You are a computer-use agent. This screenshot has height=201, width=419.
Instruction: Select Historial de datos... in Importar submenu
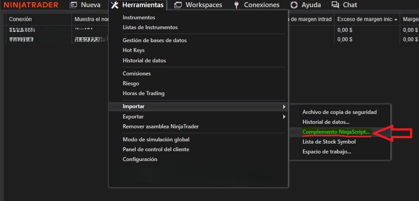coord(326,122)
